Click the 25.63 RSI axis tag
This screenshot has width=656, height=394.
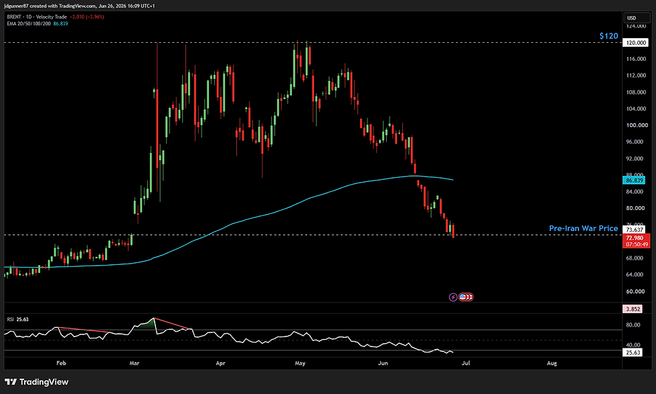[x=633, y=353]
